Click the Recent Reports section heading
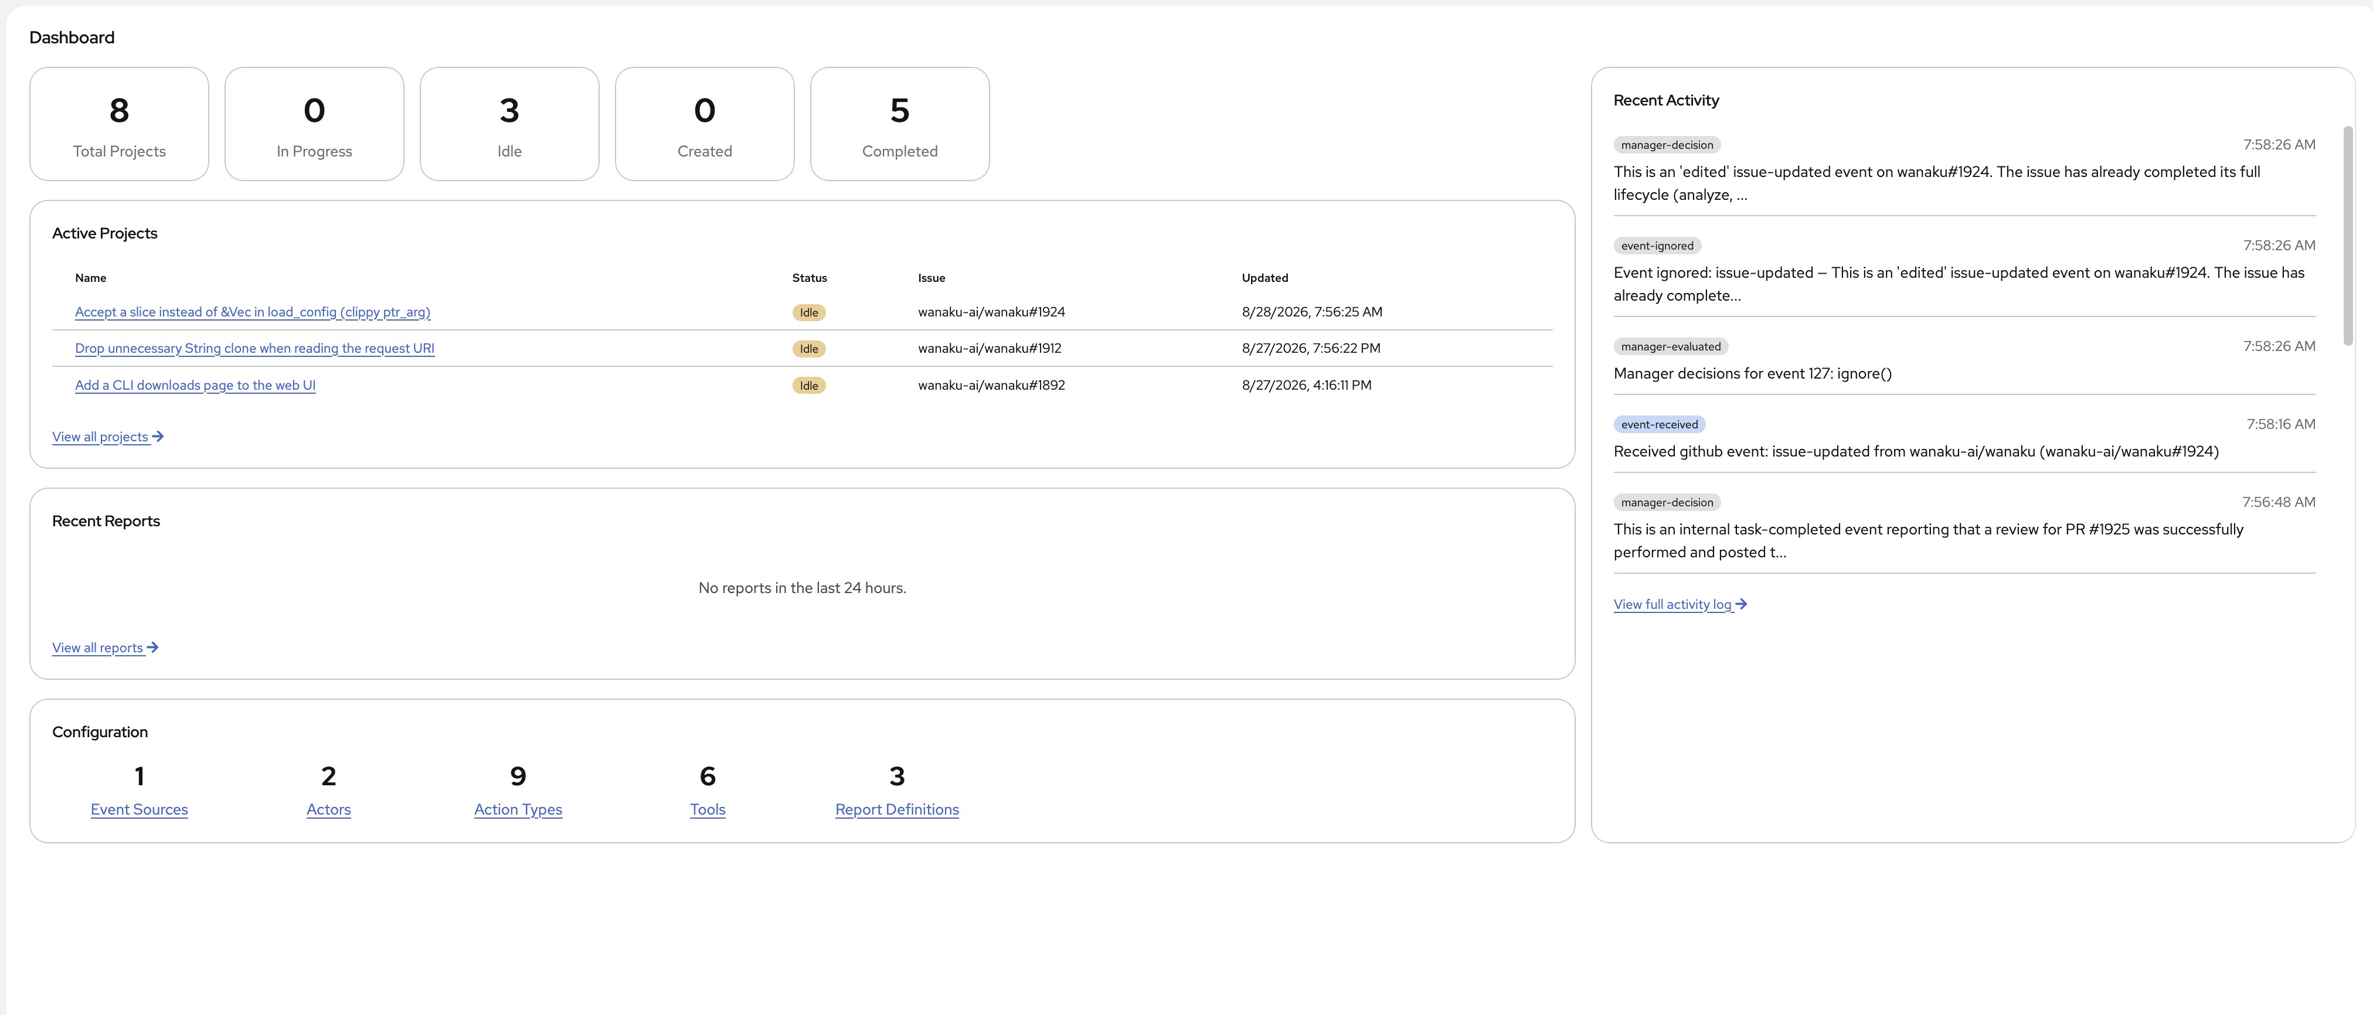This screenshot has width=2373, height=1015. point(106,522)
